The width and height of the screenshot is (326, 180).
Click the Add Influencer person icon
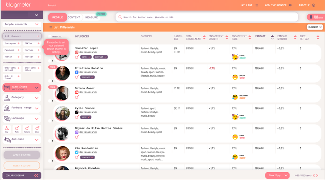pos(290,5)
